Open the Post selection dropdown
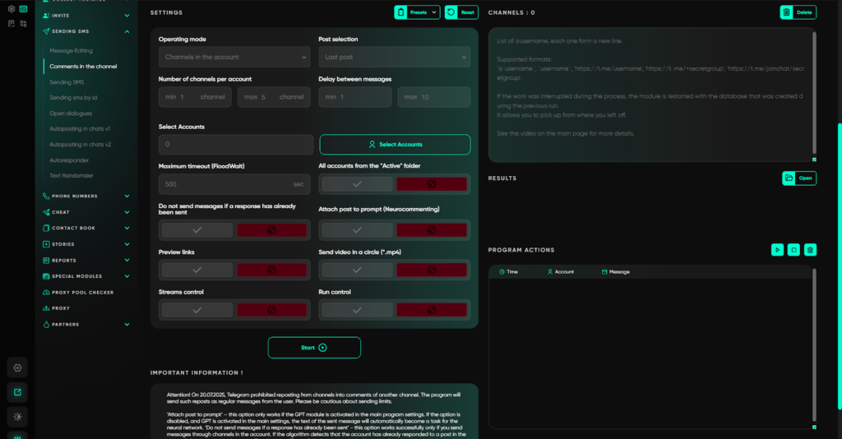The height and width of the screenshot is (439, 842). coord(395,57)
